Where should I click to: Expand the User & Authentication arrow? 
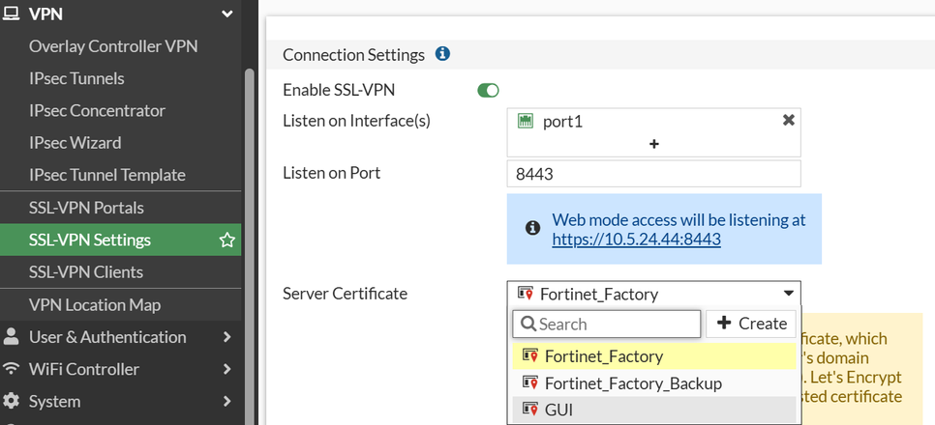click(227, 337)
